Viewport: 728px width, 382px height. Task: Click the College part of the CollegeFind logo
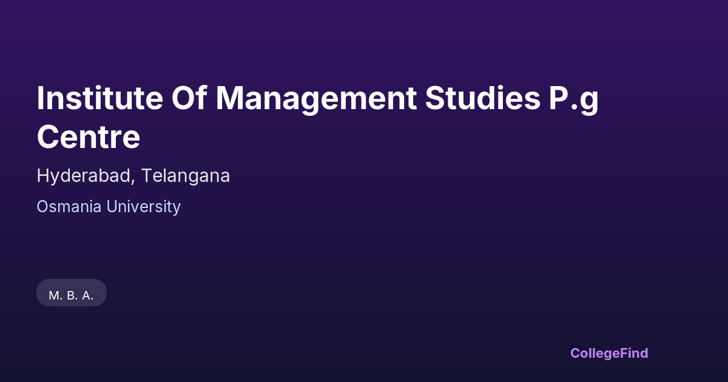596,353
